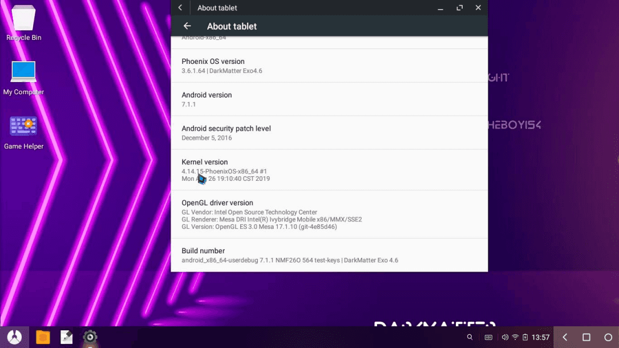Open the notes app in the taskbar
Viewport: 619px width, 348px height.
pos(66,337)
